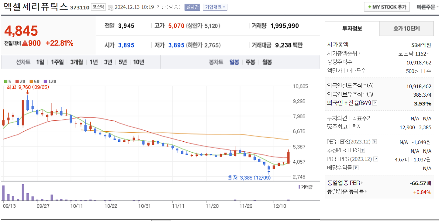Click the 외국인보유주식수 value 385,374
Image resolution: width=439 pixels, height=221 pixels.
(422, 95)
